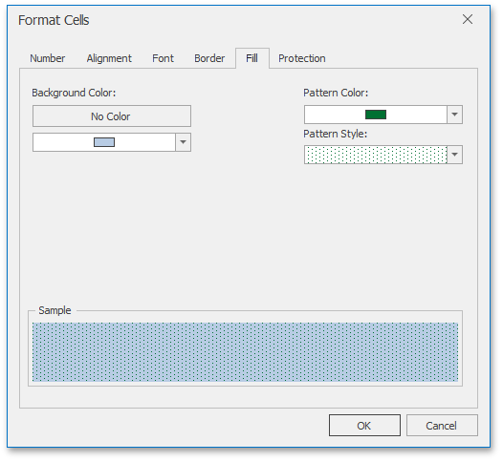Go to the Font tab
This screenshot has height=462, width=503.
click(x=163, y=58)
